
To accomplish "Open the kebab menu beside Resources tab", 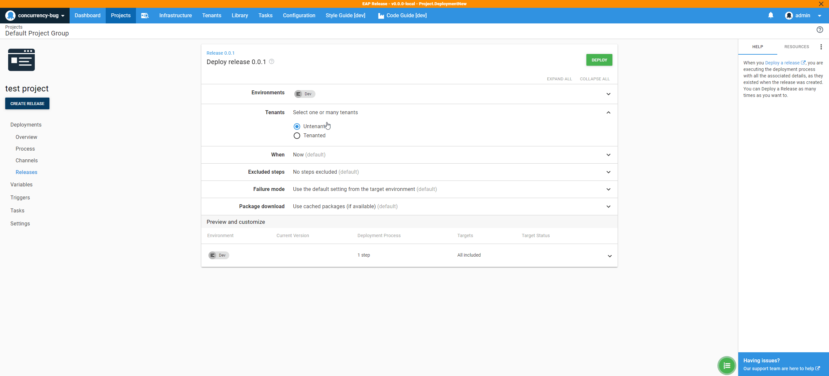I will click(x=821, y=47).
